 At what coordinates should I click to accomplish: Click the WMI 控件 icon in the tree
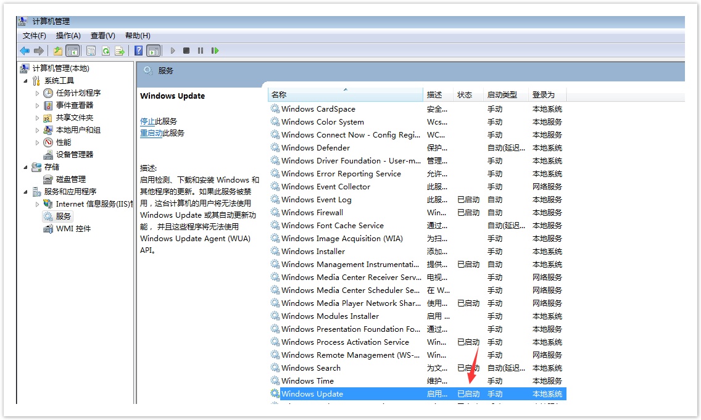click(x=48, y=229)
